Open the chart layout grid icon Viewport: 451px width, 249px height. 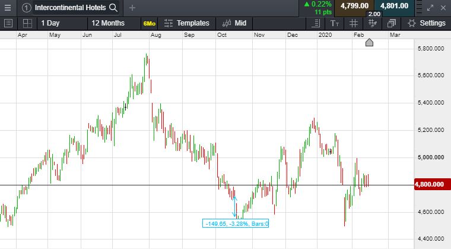click(28, 23)
